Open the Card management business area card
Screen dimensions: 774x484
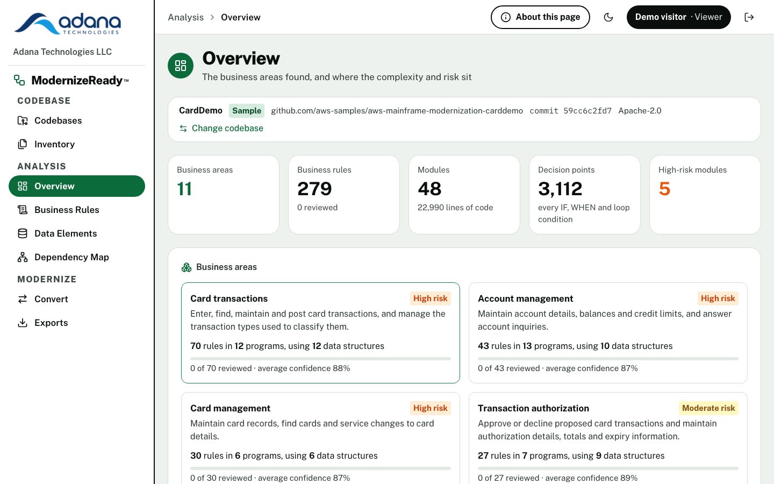click(x=320, y=438)
